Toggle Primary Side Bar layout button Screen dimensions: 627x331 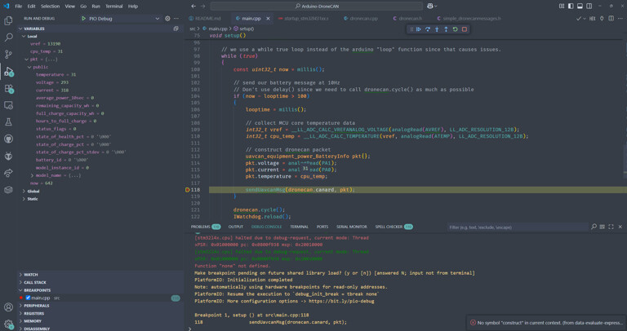(571, 6)
